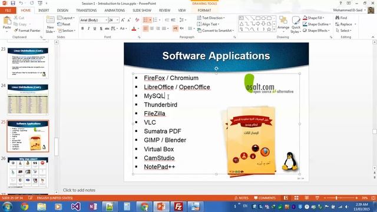Switch to the SLIDE SHOW tab

pos(142,11)
